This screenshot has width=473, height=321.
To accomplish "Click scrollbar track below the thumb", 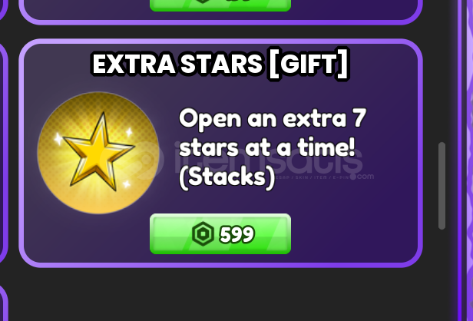I will 442,272.
